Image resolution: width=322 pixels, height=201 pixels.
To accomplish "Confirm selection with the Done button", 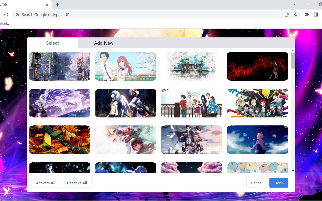I will (x=279, y=183).
